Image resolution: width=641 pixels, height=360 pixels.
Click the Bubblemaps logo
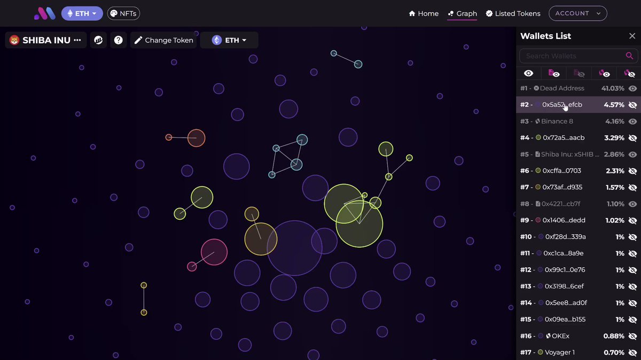pyautogui.click(x=44, y=13)
